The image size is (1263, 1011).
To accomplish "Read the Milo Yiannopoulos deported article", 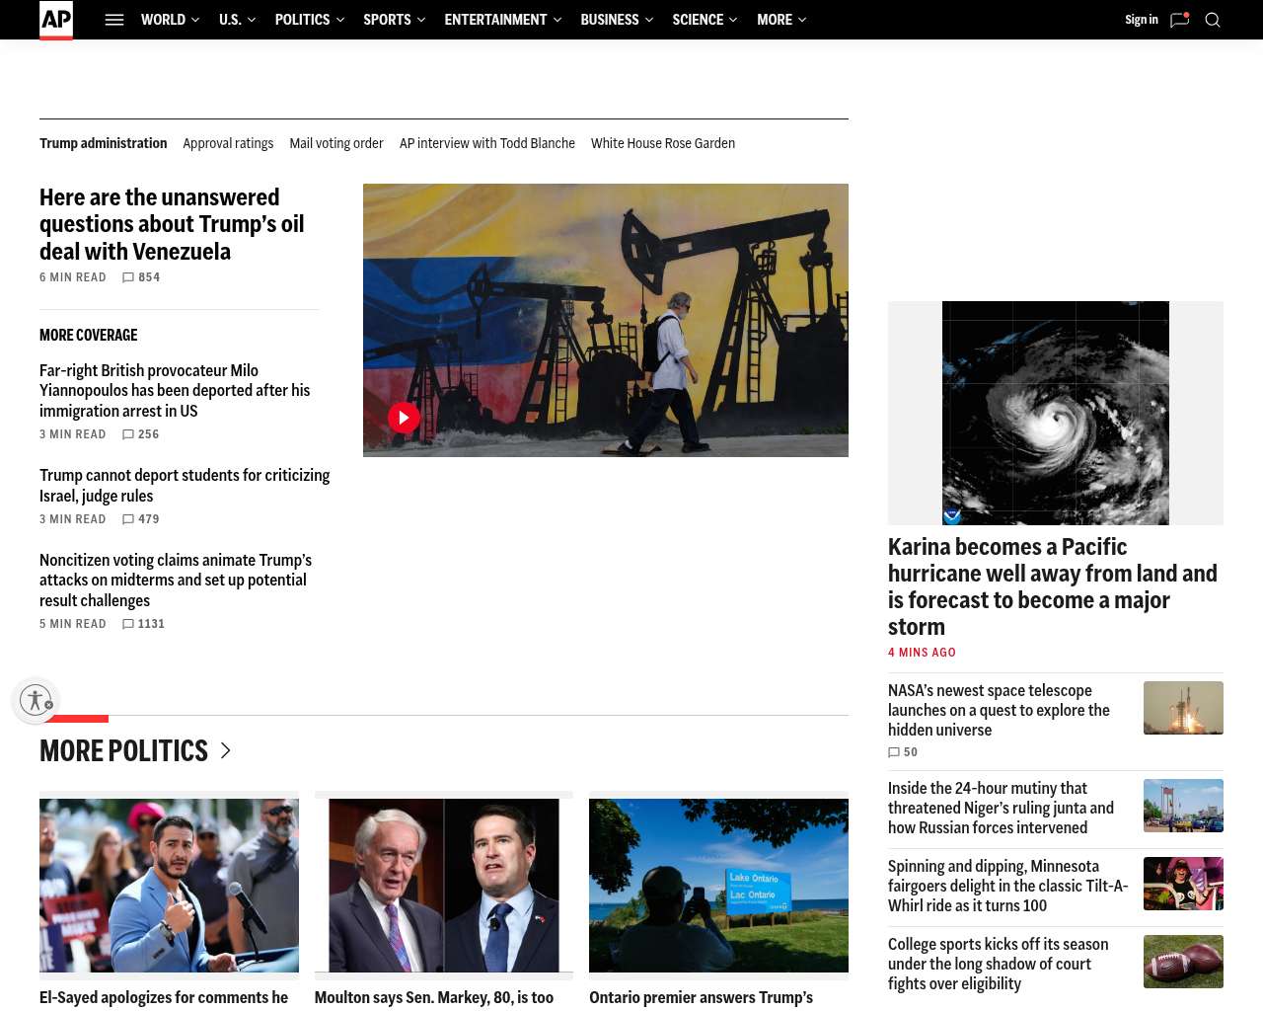I will coord(175,391).
